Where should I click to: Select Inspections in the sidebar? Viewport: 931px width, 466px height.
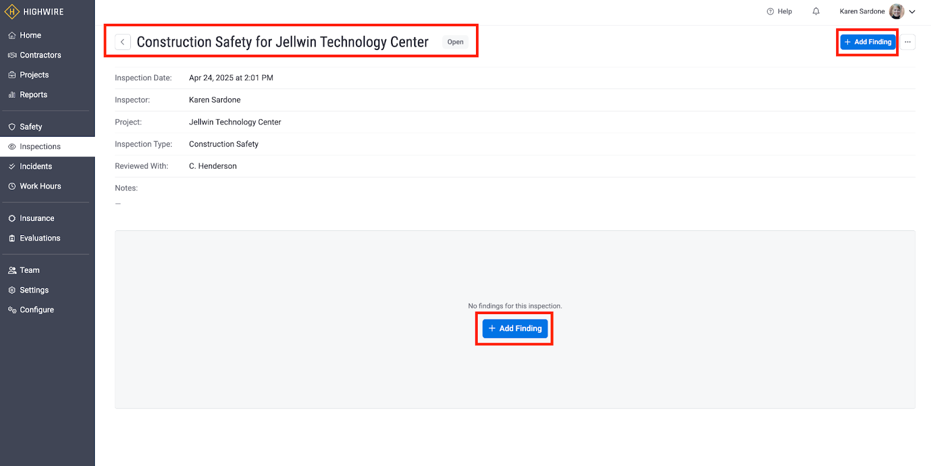coord(47,147)
